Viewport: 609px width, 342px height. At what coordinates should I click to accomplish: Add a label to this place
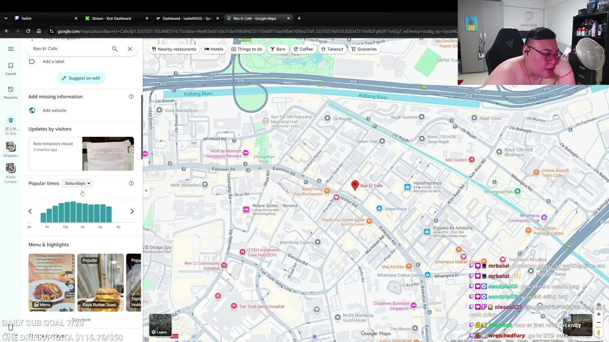pos(53,61)
